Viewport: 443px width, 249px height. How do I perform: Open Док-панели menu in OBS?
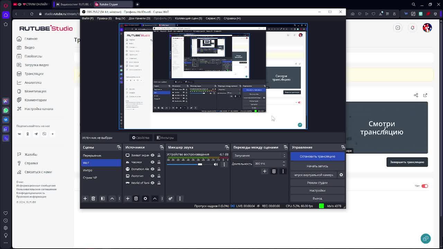pyautogui.click(x=139, y=18)
